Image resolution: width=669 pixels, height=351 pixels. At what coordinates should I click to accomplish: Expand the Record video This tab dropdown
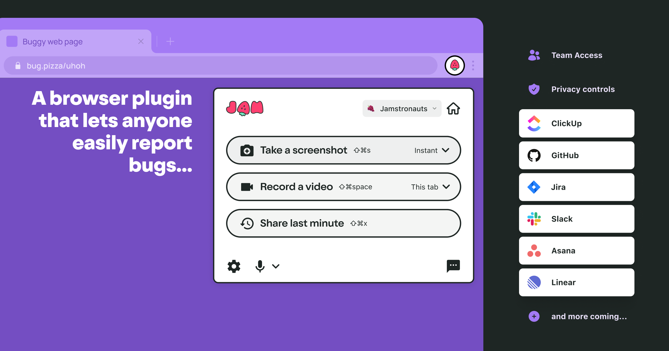coord(447,187)
